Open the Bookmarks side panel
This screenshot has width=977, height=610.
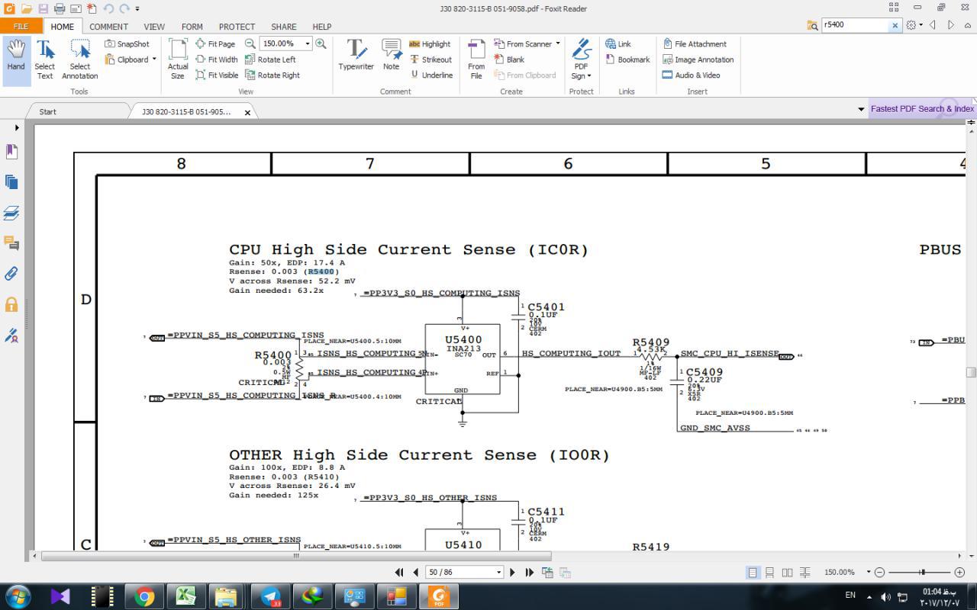click(x=11, y=151)
